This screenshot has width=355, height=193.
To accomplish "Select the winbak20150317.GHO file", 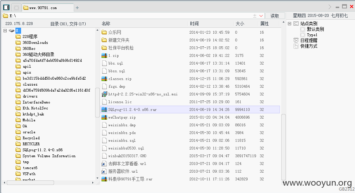I will tap(127, 156).
